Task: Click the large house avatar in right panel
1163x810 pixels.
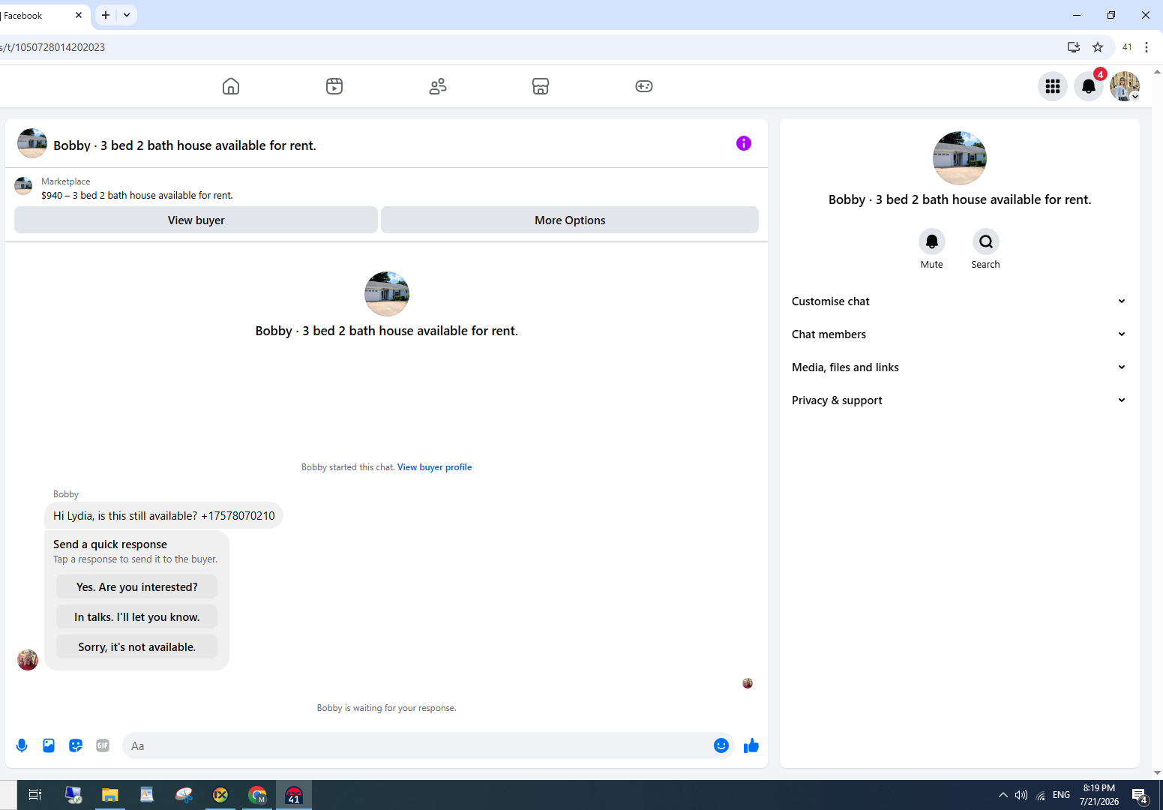Action: click(x=960, y=158)
